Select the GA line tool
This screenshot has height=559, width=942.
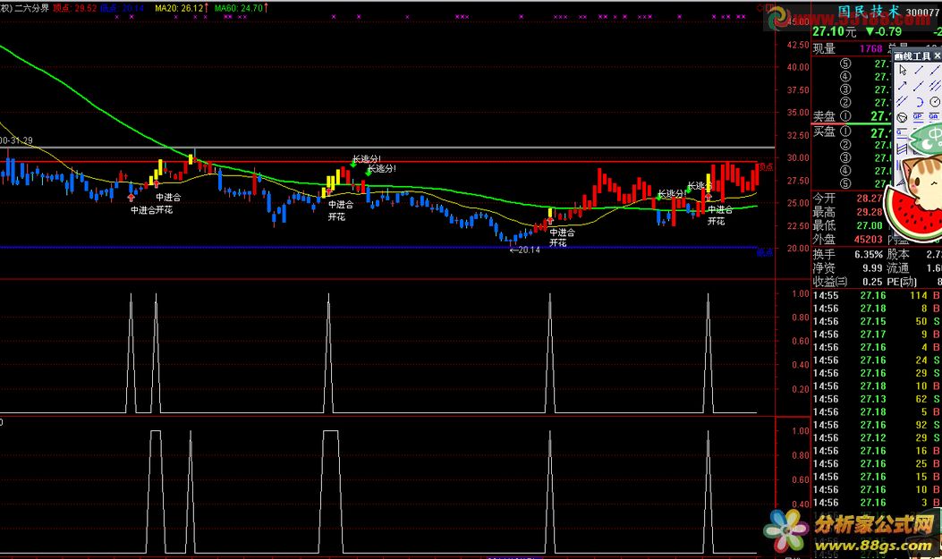pyautogui.click(x=934, y=118)
